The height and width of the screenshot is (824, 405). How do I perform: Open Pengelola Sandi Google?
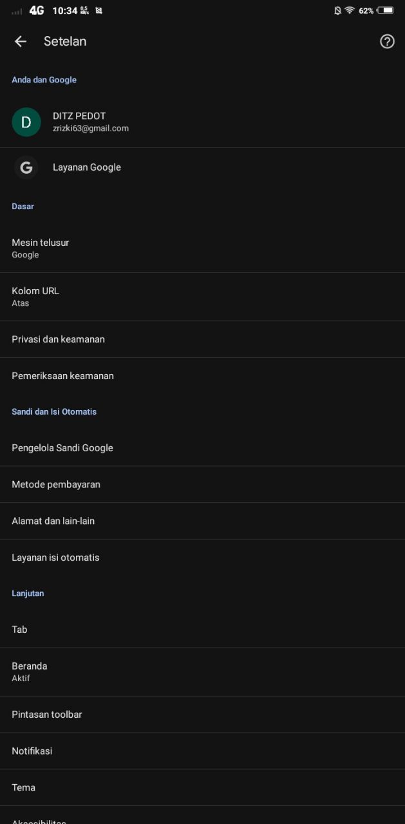pos(202,448)
